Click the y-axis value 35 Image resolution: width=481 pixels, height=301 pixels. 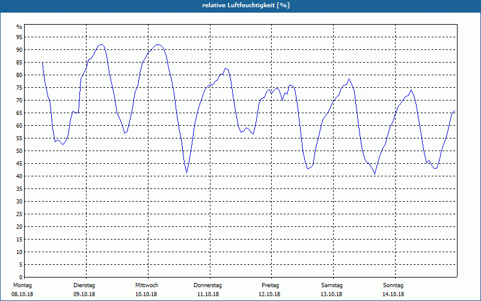coord(19,189)
